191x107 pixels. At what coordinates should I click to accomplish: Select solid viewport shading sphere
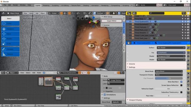pyautogui.click(x=114, y=13)
